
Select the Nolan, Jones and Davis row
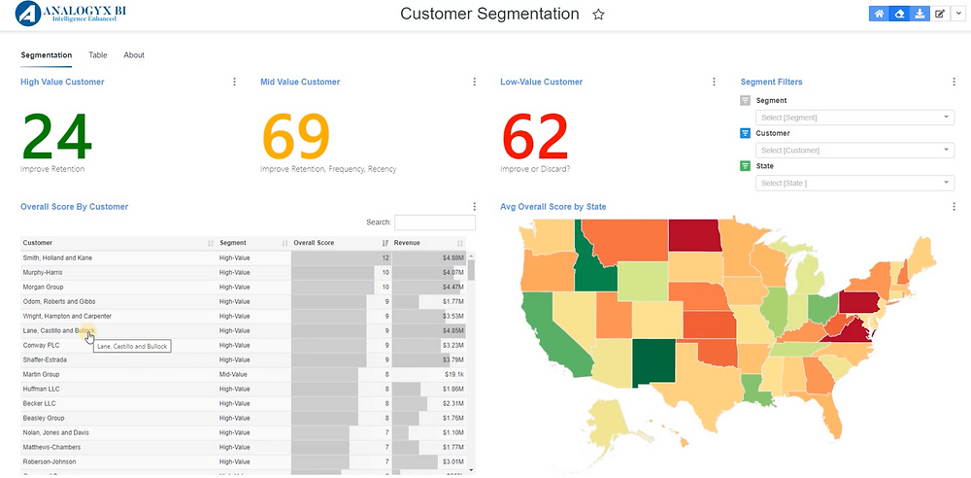(244, 432)
